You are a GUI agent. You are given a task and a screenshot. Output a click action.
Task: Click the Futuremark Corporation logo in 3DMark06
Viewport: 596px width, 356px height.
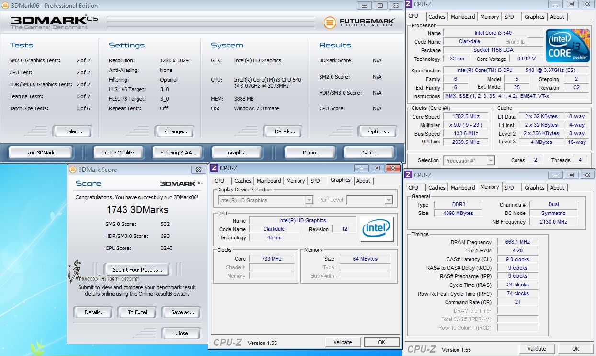[x=359, y=23]
